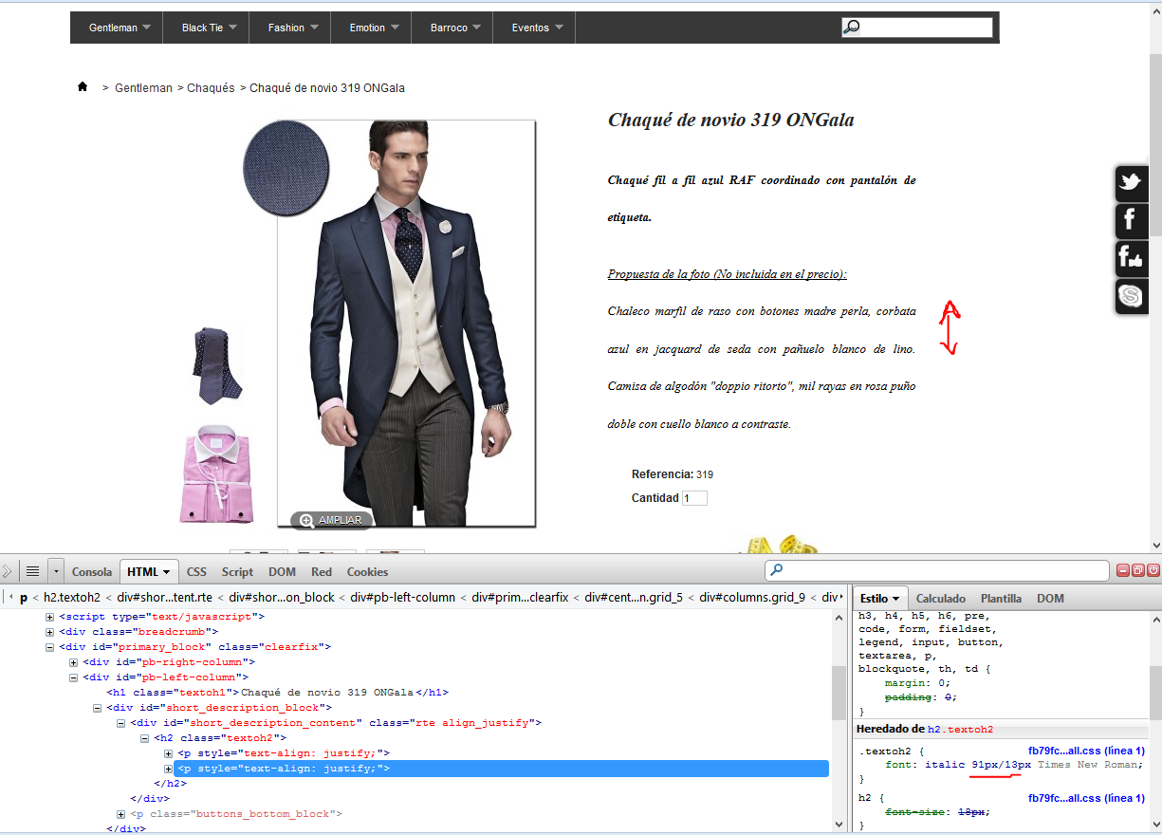Click the magnifier in the site search box
Screen dimensions: 1162x835
coord(852,28)
